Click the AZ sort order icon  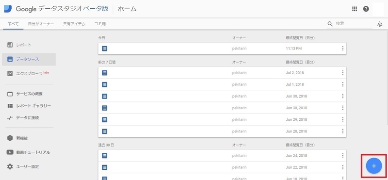point(380,24)
